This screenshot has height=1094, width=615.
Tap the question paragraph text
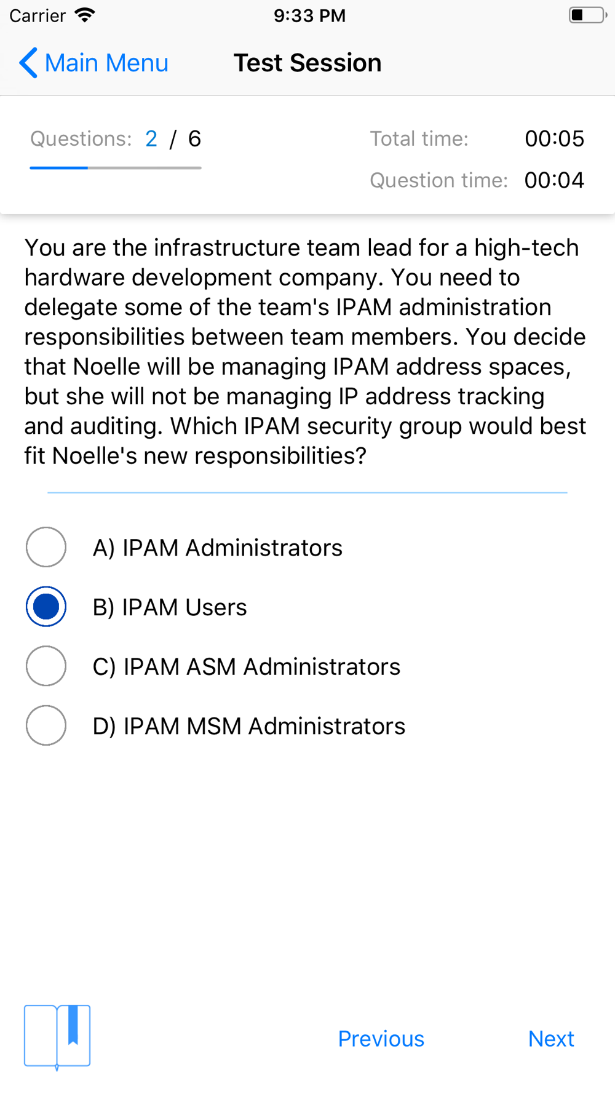tap(306, 351)
